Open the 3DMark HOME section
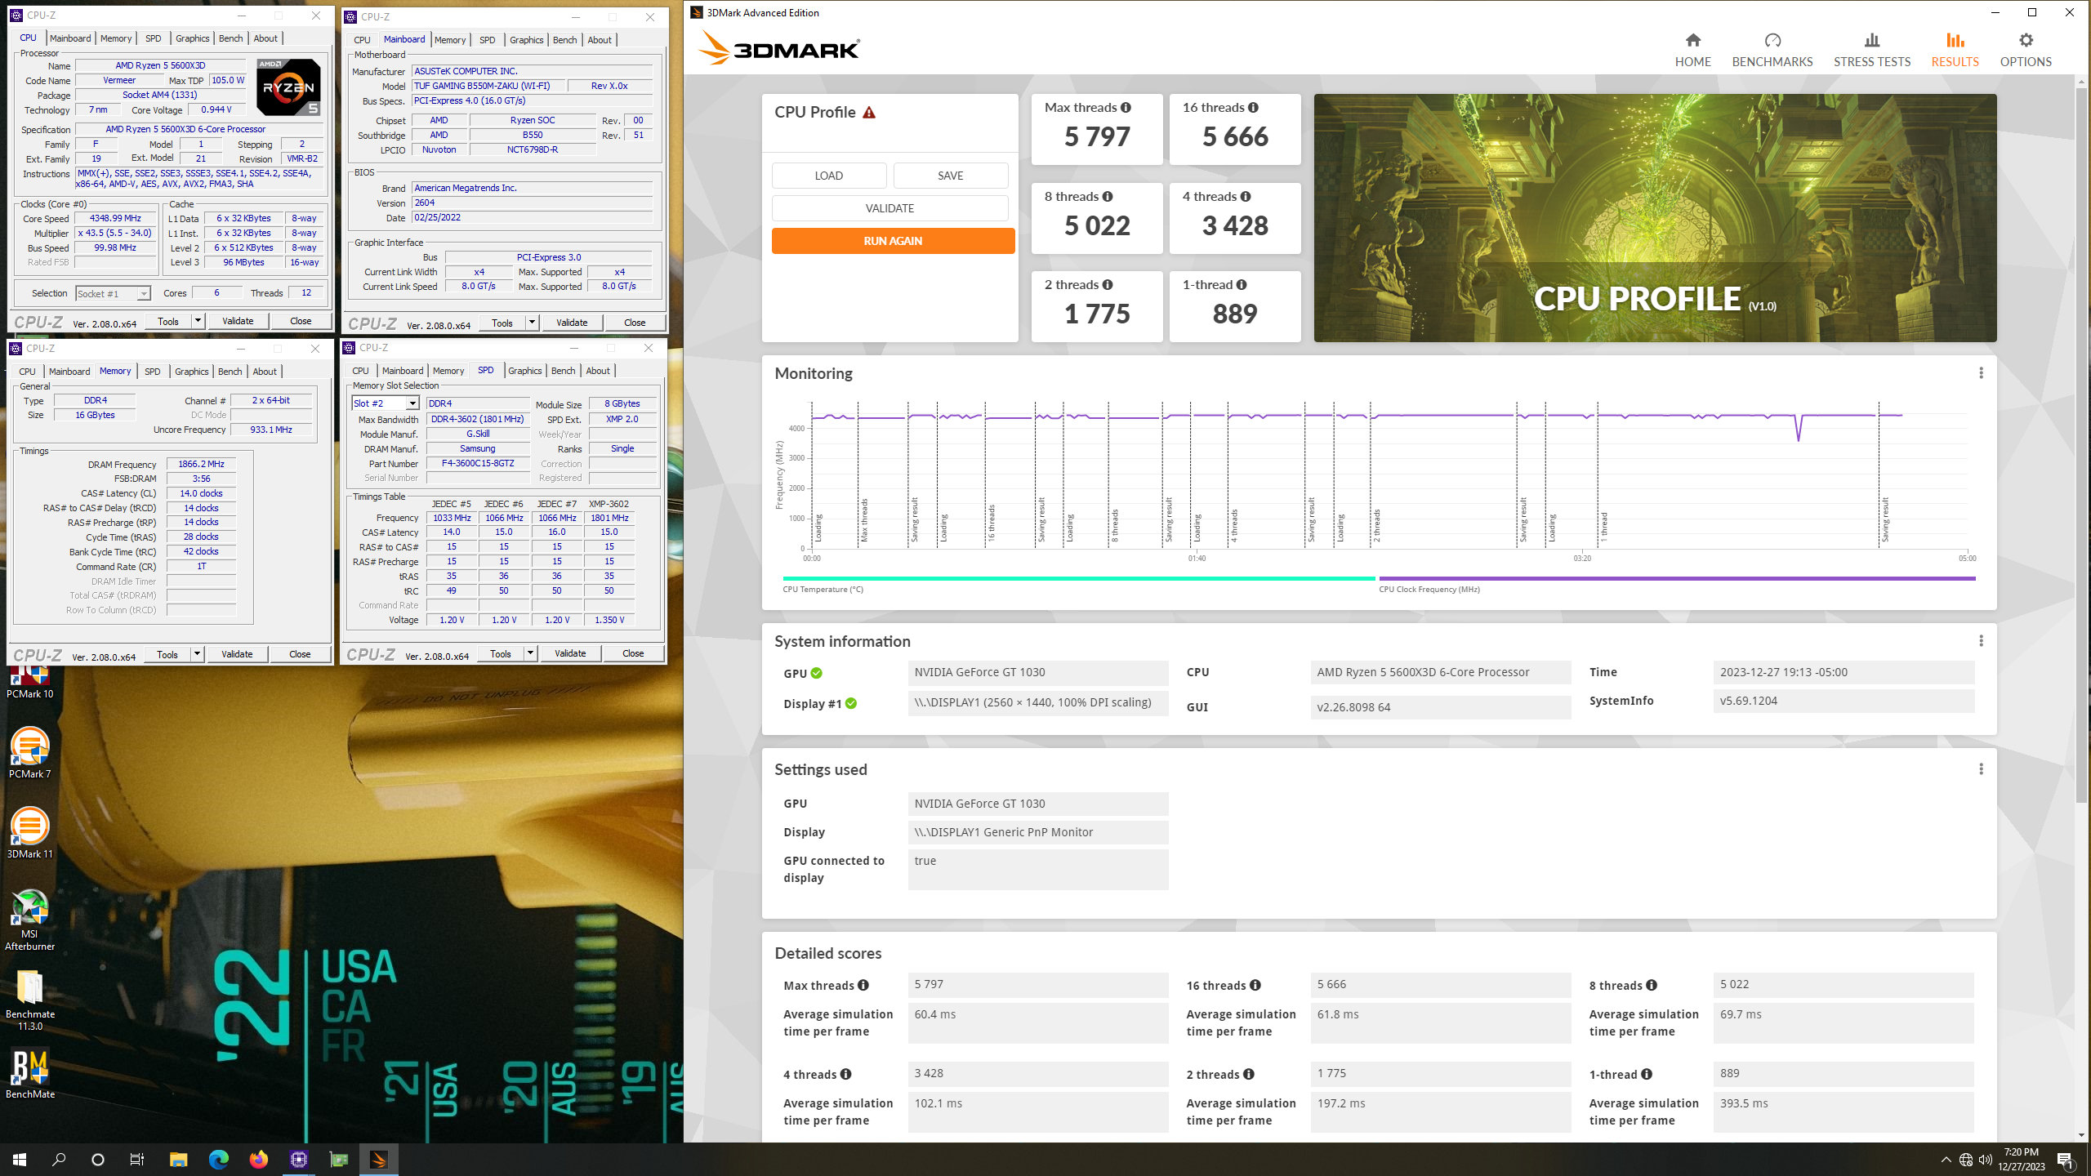2091x1176 pixels. coord(1692,49)
